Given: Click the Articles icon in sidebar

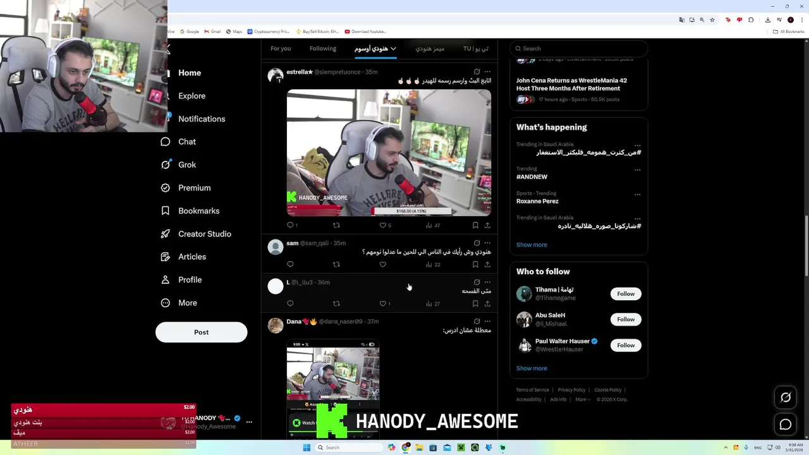Looking at the screenshot, I should tap(166, 257).
